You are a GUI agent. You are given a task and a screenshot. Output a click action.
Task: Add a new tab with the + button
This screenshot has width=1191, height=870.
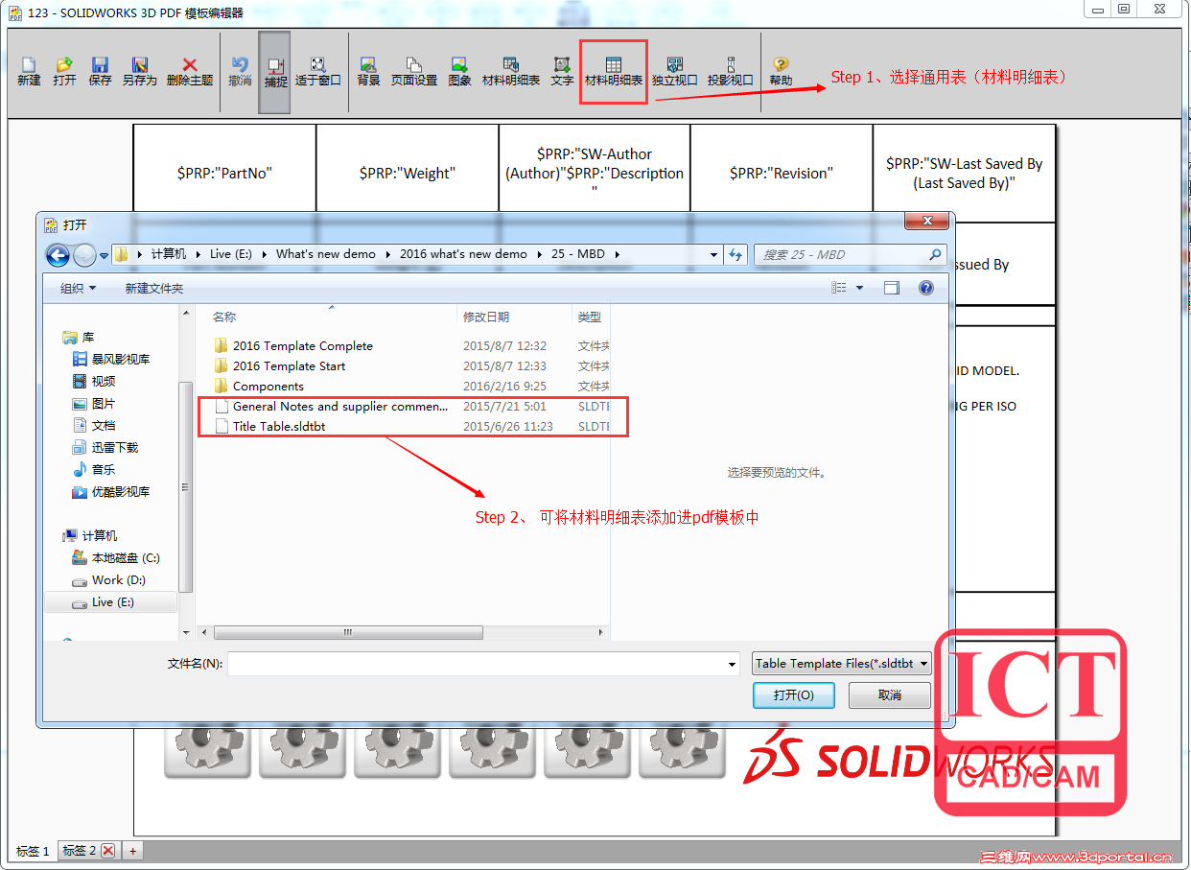coord(133,851)
